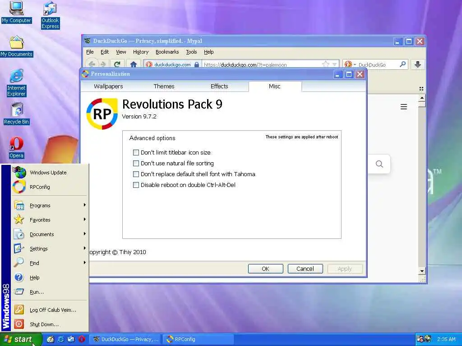The width and height of the screenshot is (462, 346).
Task: Go forward in the Mypal browser
Action: pyautogui.click(x=103, y=64)
